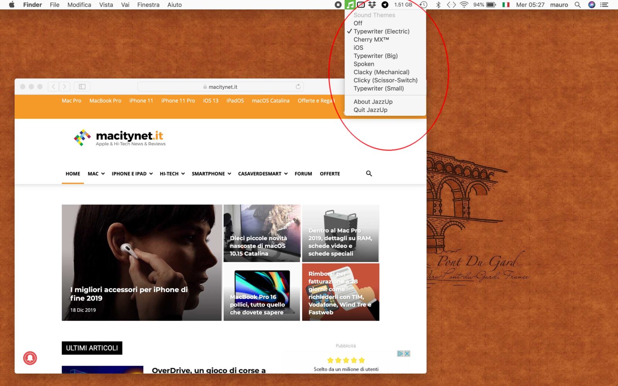Open the Finder menu
This screenshot has height=386, width=618.
(x=32, y=5)
